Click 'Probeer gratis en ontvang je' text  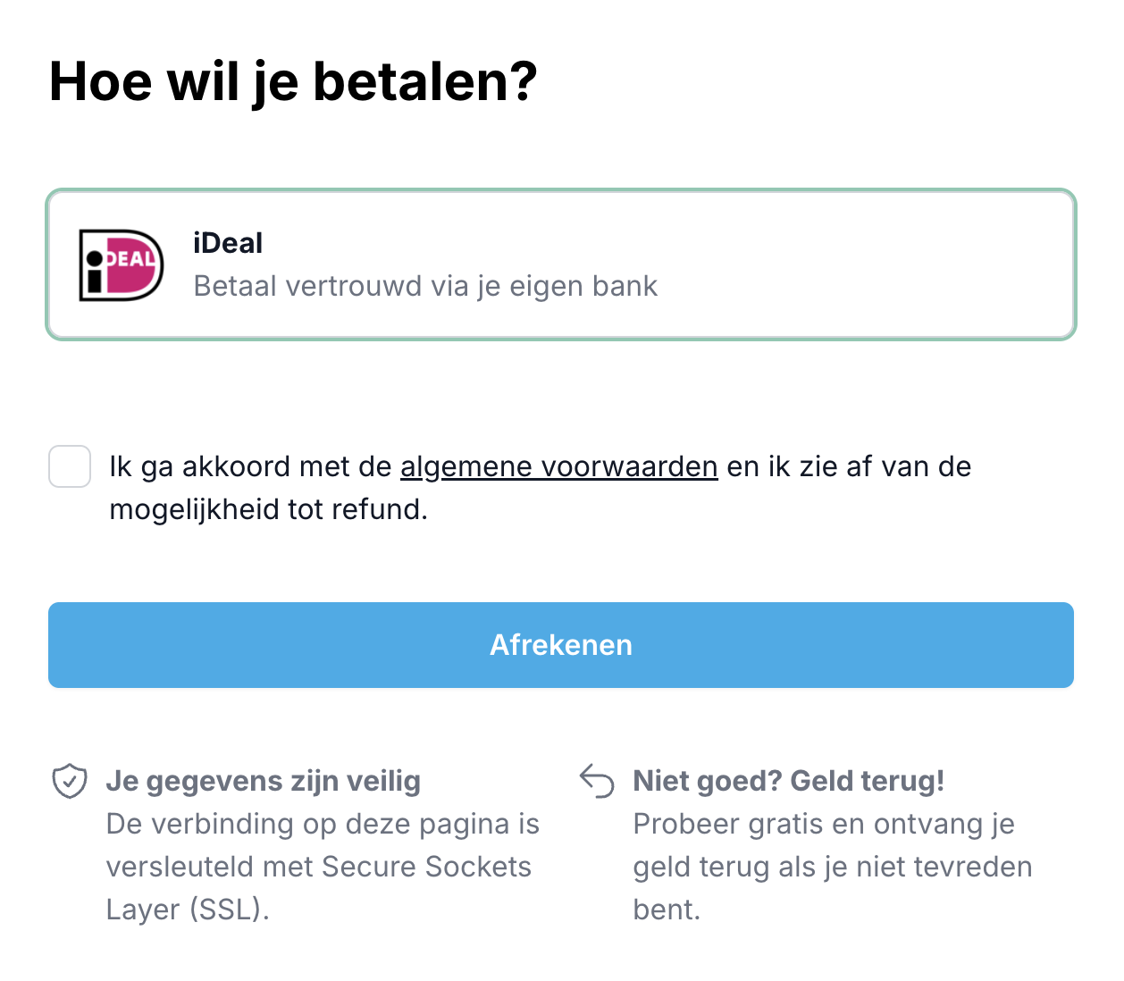823,824
